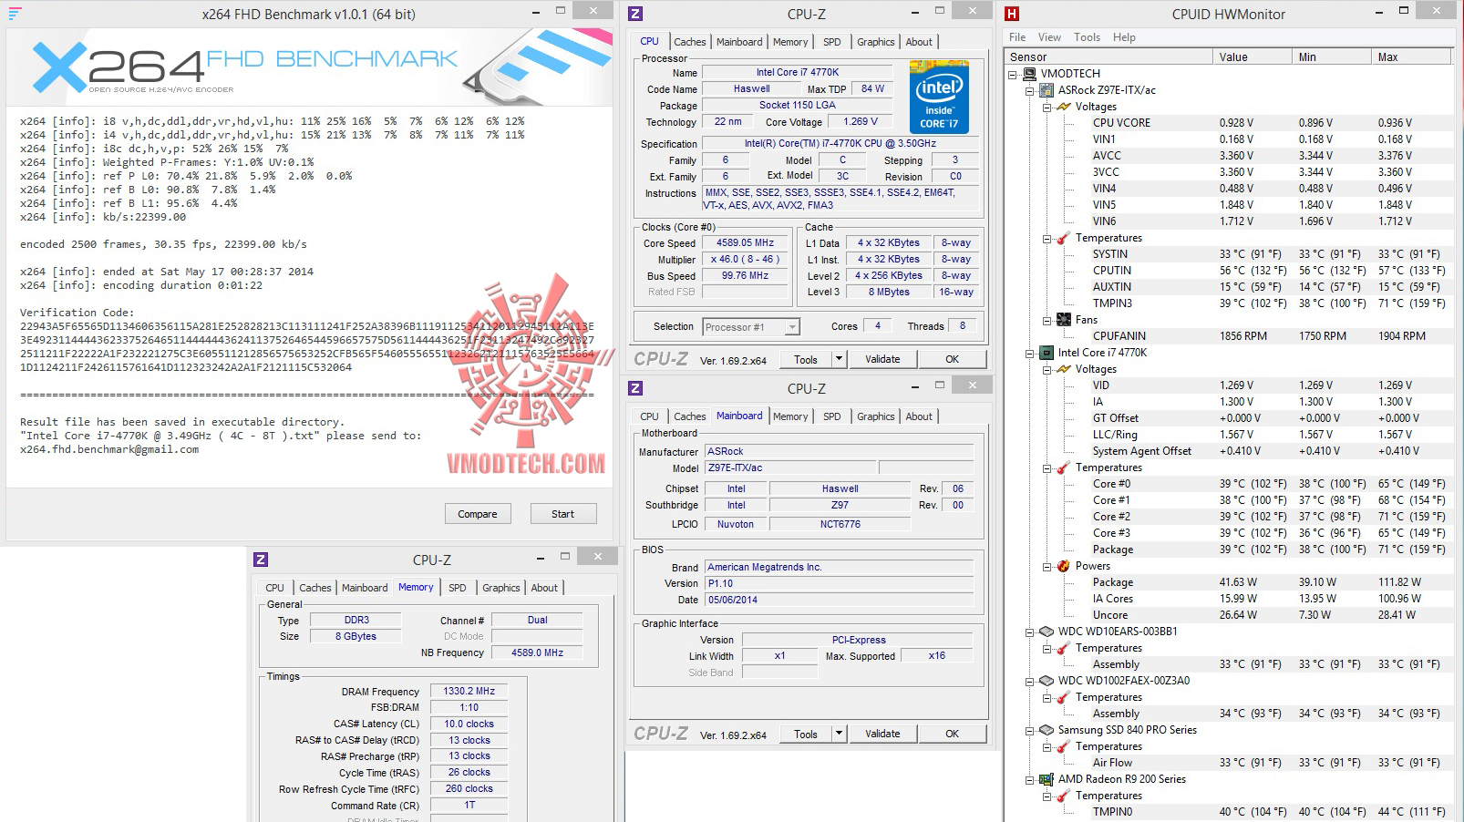Viewport: 1464px width, 822px height.
Task: Click the DRAM Frequency value 1330.2 MHz
Action: click(469, 691)
